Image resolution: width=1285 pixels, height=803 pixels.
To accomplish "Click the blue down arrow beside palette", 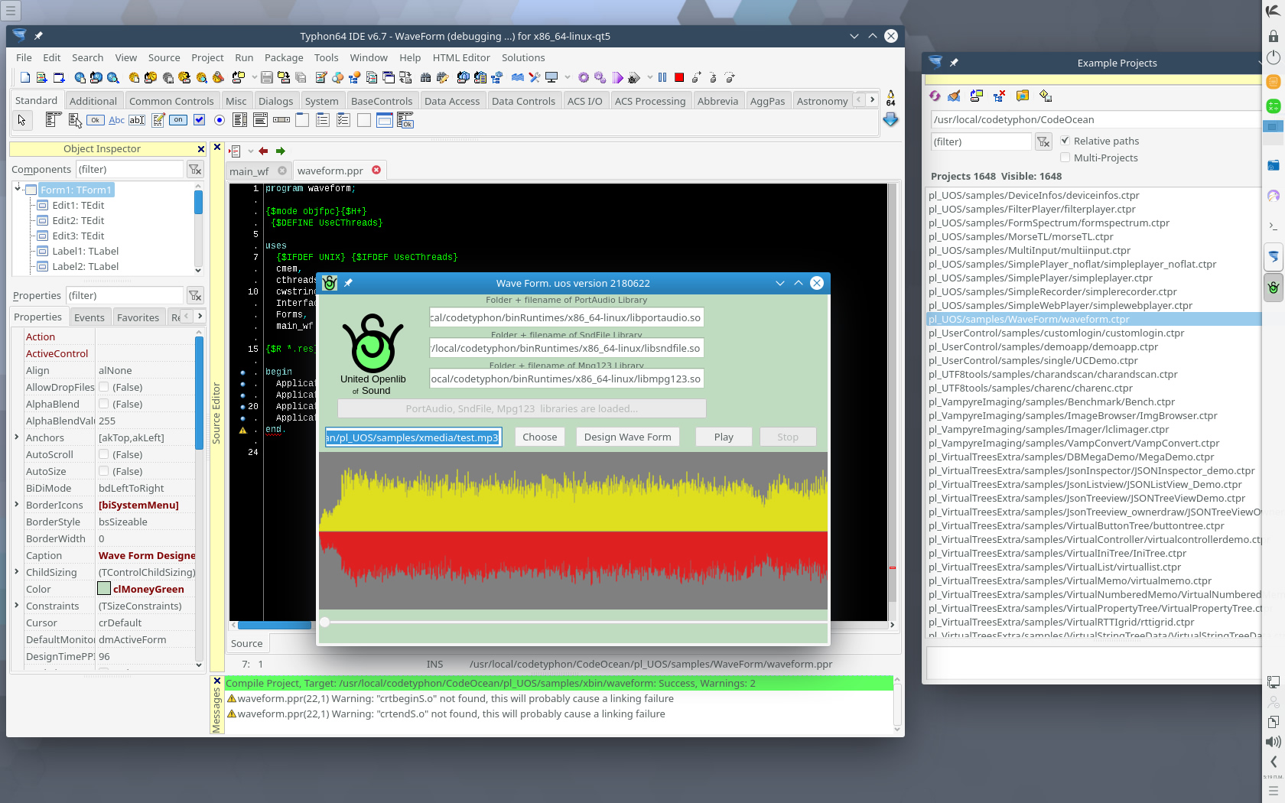I will (x=890, y=119).
